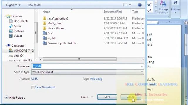Open Change Styles in the Word ribbon

[x=163, y=7]
